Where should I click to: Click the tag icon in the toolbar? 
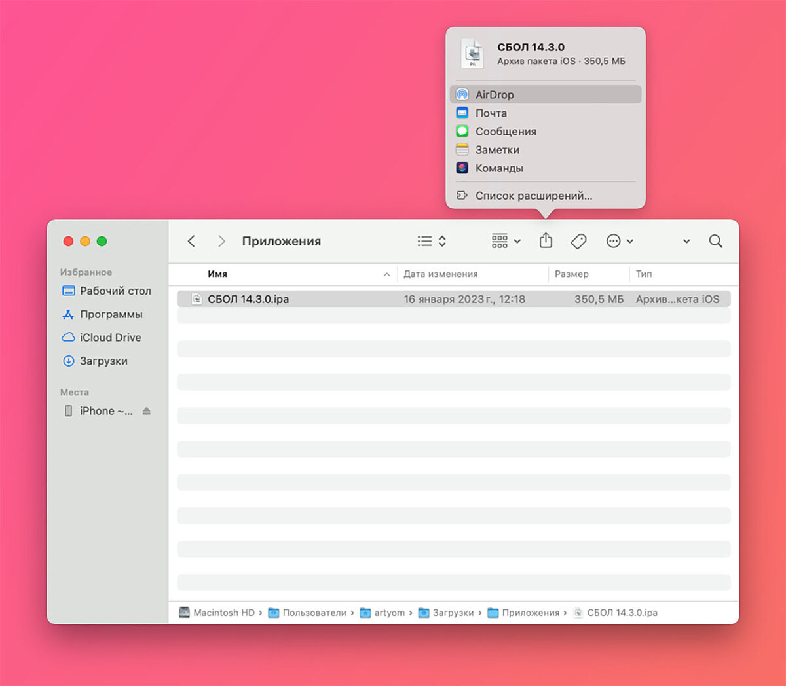point(578,241)
